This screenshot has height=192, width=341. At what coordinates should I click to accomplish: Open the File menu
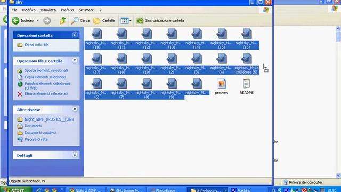pos(14,10)
